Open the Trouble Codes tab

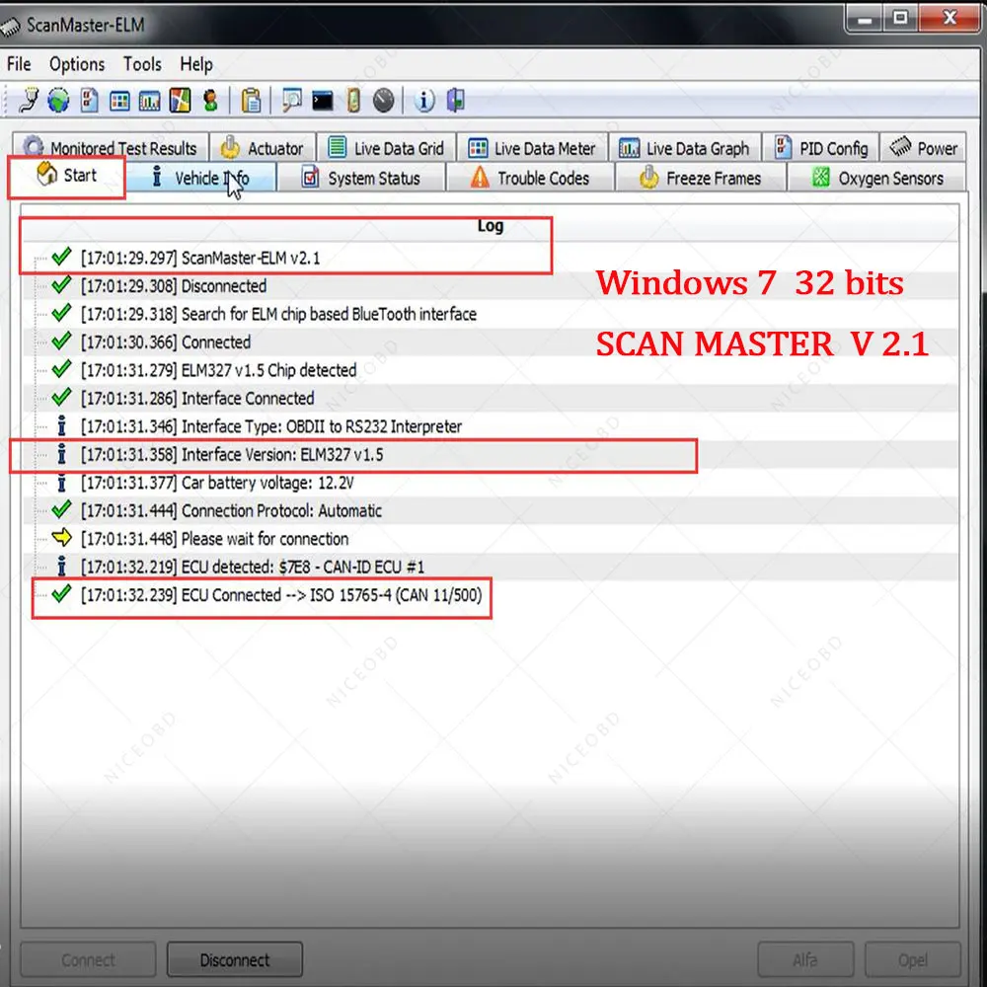point(531,178)
